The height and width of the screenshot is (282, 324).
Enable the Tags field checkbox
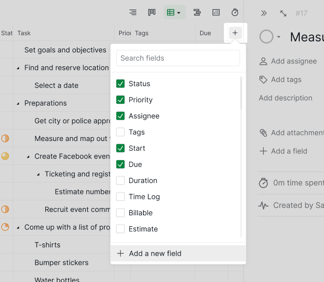(121, 132)
